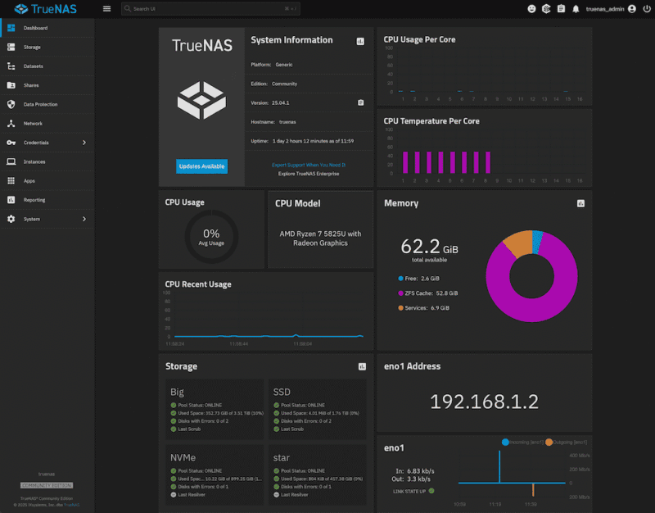Click the orange Services legend dot
Image resolution: width=655 pixels, height=513 pixels.
(400, 308)
